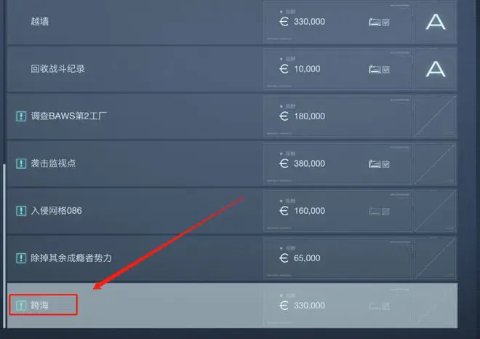The height and width of the screenshot is (339, 480).
Task: Click the log check icon in 越墙 row
Action: [379, 22]
